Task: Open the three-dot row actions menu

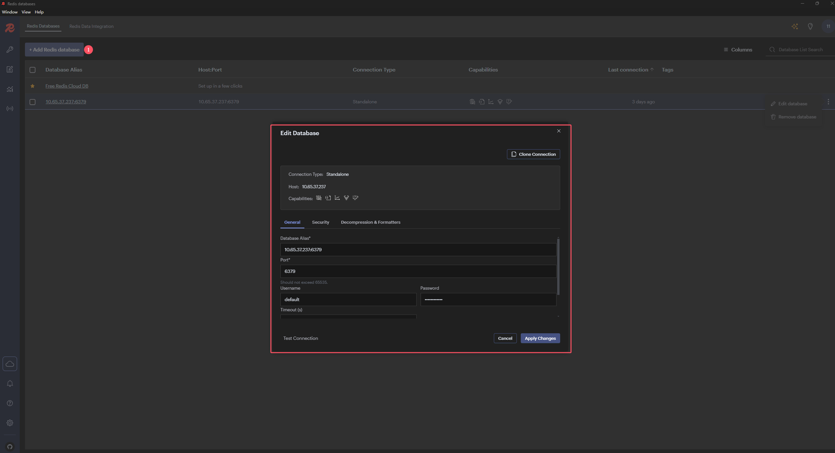Action: point(828,102)
